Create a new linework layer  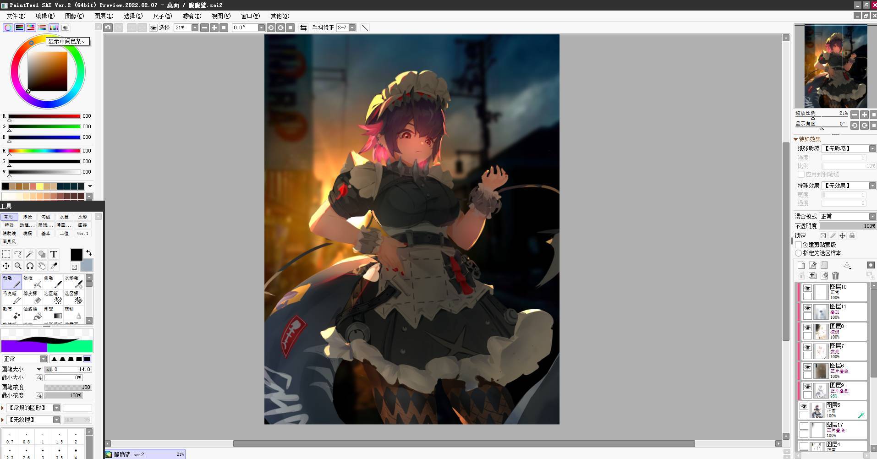click(813, 265)
